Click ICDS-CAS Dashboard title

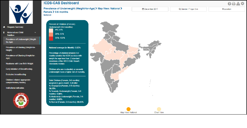click(61, 3)
